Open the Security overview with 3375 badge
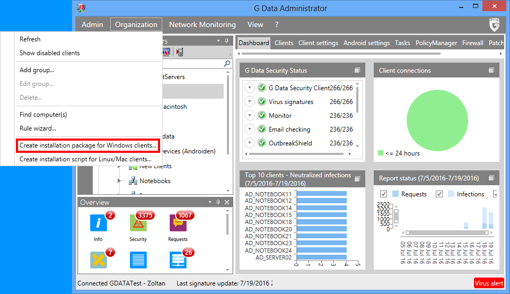The image size is (510, 294). 138,223
